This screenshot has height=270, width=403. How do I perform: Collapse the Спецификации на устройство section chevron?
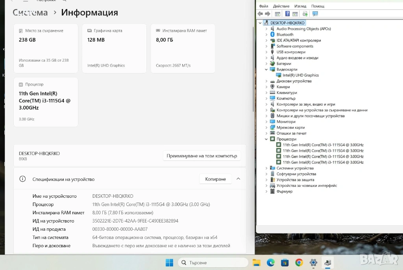pos(238,179)
